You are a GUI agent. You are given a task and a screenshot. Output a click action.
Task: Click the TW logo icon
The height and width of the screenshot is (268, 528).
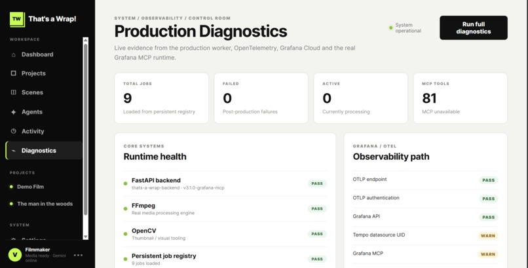17,19
